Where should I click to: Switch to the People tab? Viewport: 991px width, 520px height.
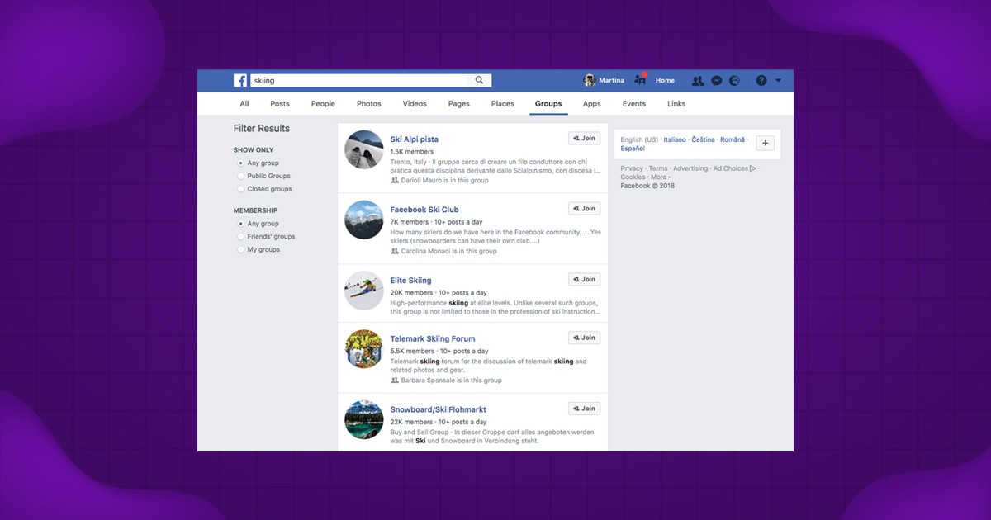coord(323,104)
